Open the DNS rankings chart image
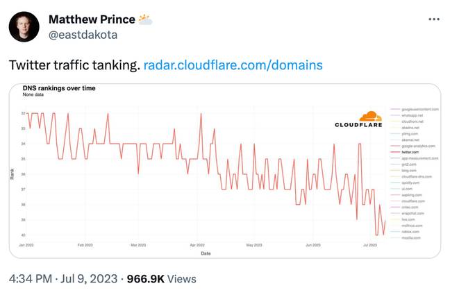 coord(225,171)
